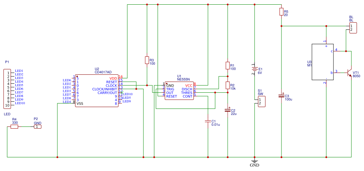364x171 pixels.
Task: Click the 330 value label of R4
Action: [x=15, y=123]
